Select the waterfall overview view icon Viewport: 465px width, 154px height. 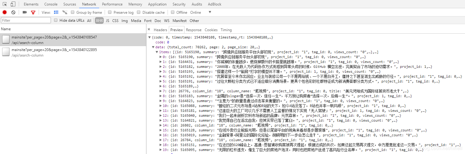click(x=65, y=12)
